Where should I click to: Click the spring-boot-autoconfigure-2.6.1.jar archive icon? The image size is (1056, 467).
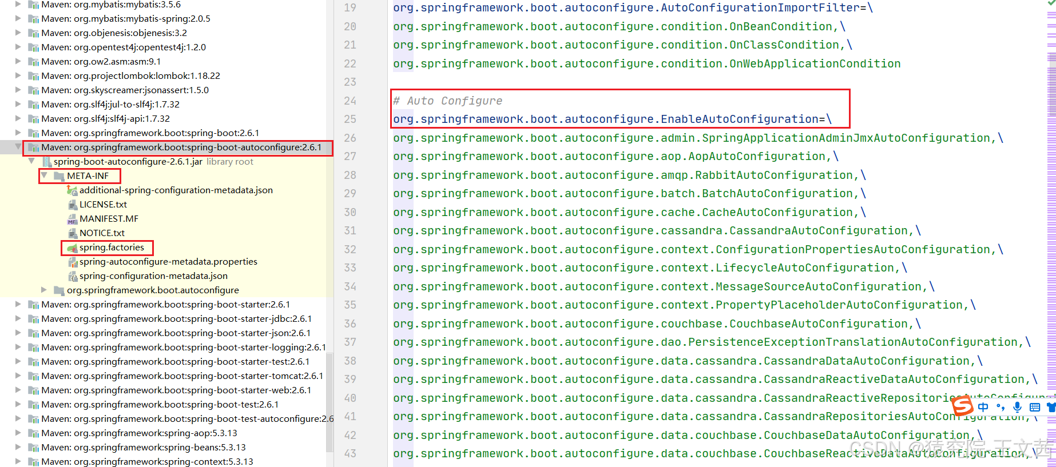point(46,162)
